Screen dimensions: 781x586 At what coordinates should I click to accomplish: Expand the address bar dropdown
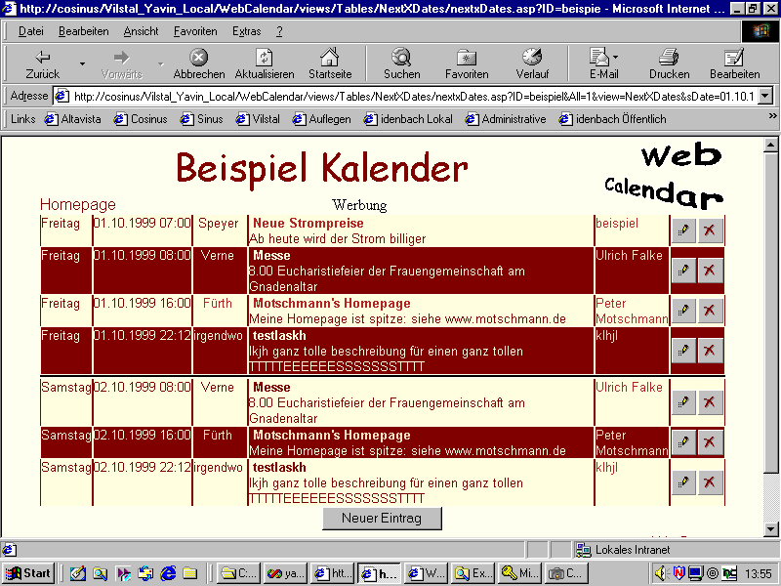coord(764,97)
